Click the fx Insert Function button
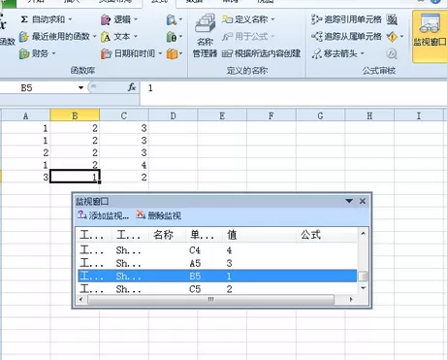The width and height of the screenshot is (447, 360). point(132,87)
